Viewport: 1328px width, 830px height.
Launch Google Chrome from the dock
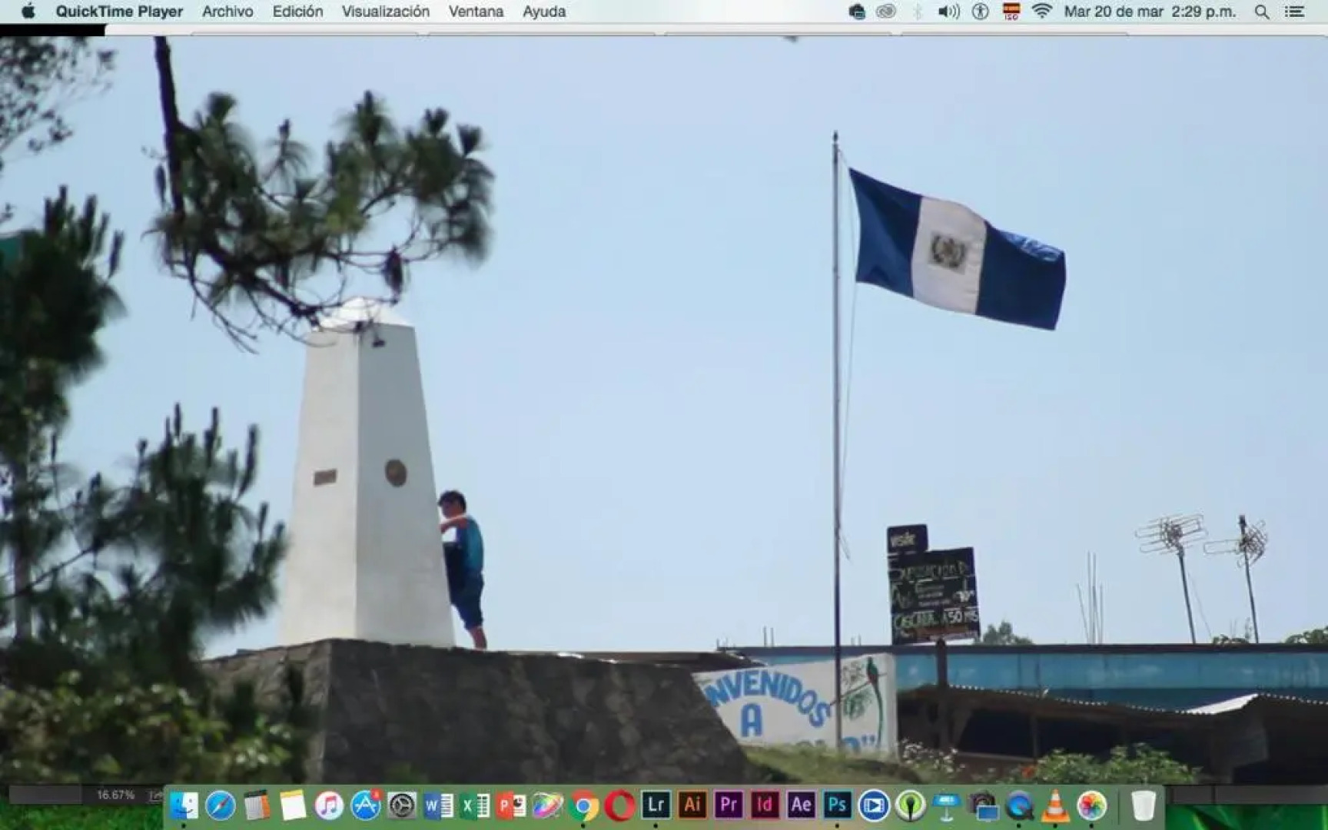[x=583, y=806]
